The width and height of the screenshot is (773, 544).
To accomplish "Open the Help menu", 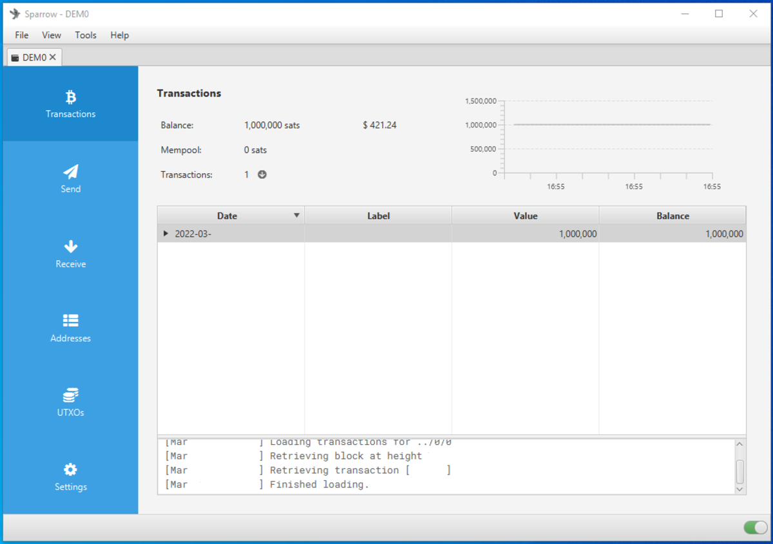I will (x=120, y=35).
